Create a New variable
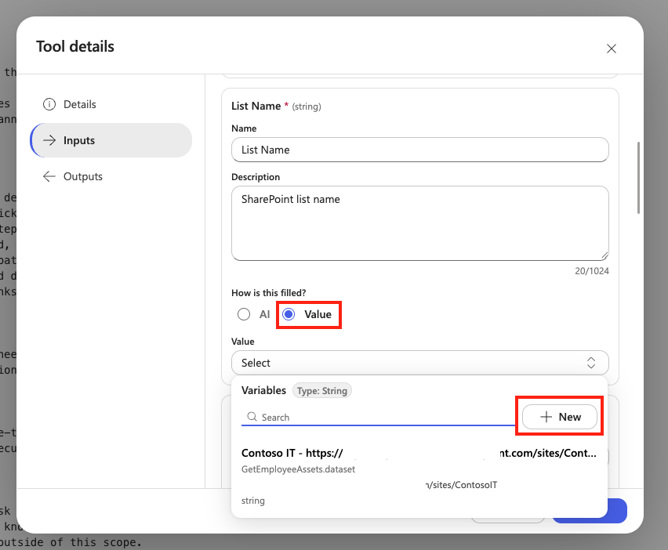 point(559,417)
